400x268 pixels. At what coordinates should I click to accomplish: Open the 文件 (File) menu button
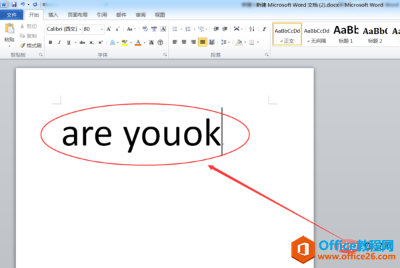(12, 15)
